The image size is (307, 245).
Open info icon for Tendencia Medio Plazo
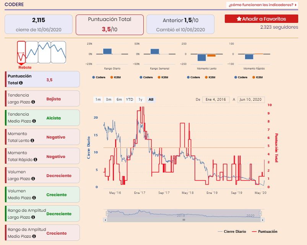tap(34, 121)
